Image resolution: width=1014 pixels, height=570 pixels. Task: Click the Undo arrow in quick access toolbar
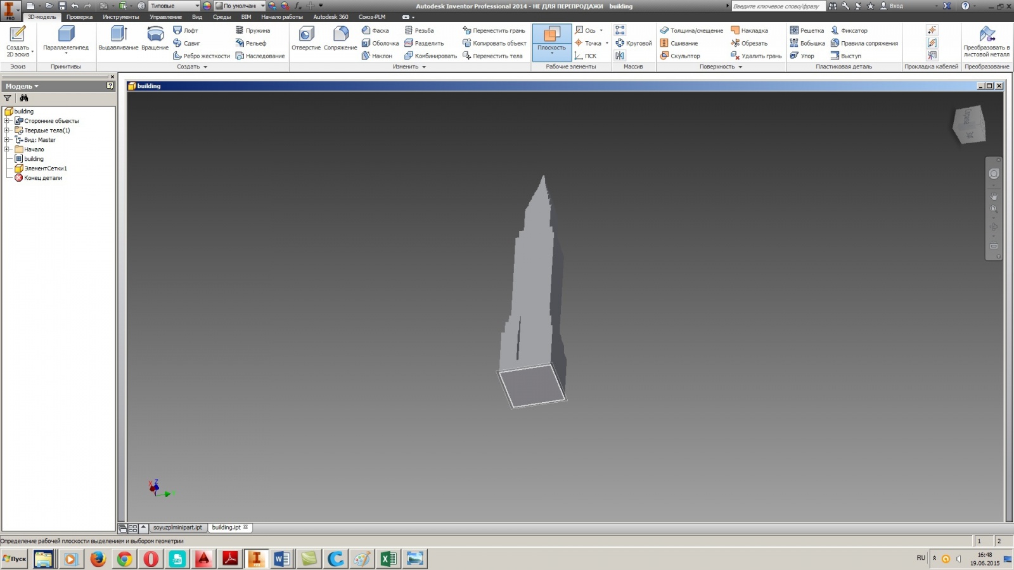75,6
